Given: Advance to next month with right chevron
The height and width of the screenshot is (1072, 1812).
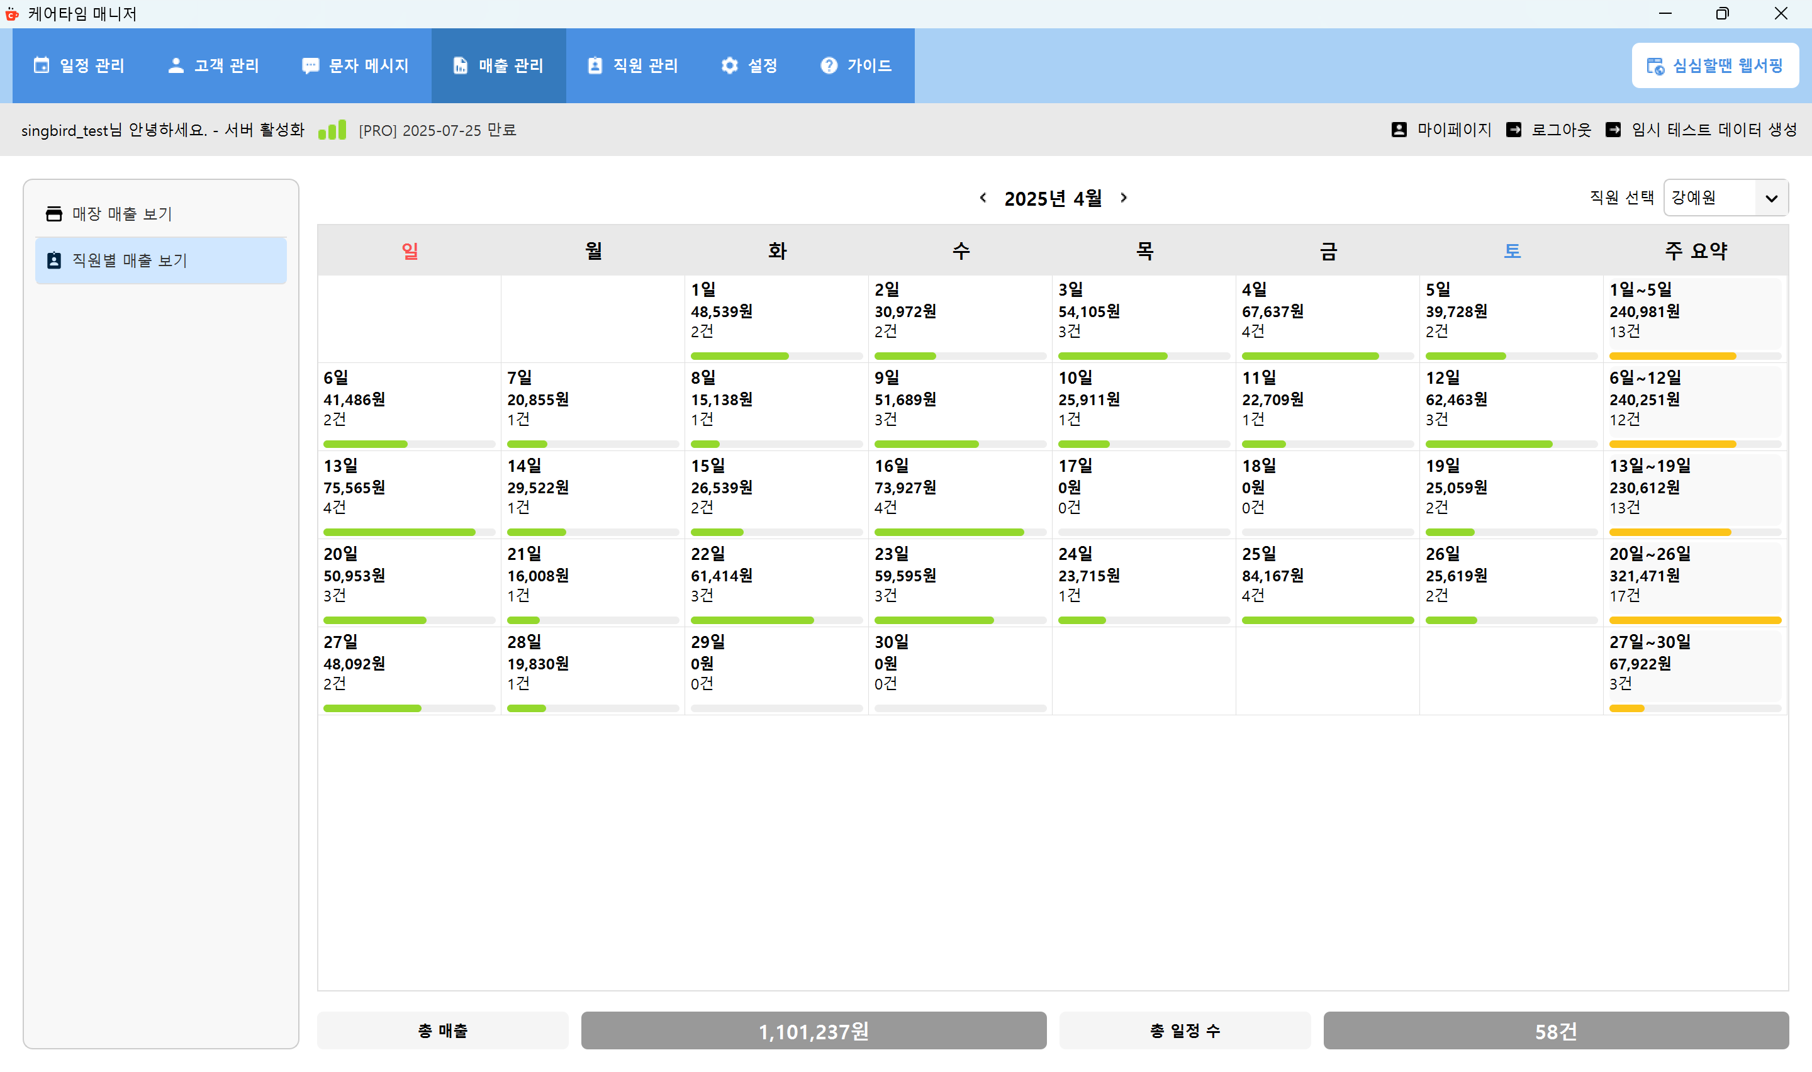Looking at the screenshot, I should pos(1124,197).
